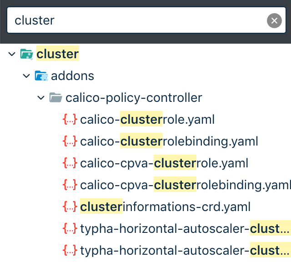Screen dimensions: 291x262
Task: Click the YAML icon beside calico-clusterrole.yaml
Action: click(x=70, y=119)
